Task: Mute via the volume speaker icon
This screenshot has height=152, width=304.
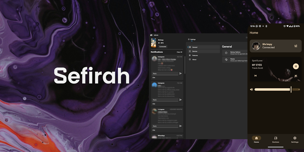Action: coord(251,90)
